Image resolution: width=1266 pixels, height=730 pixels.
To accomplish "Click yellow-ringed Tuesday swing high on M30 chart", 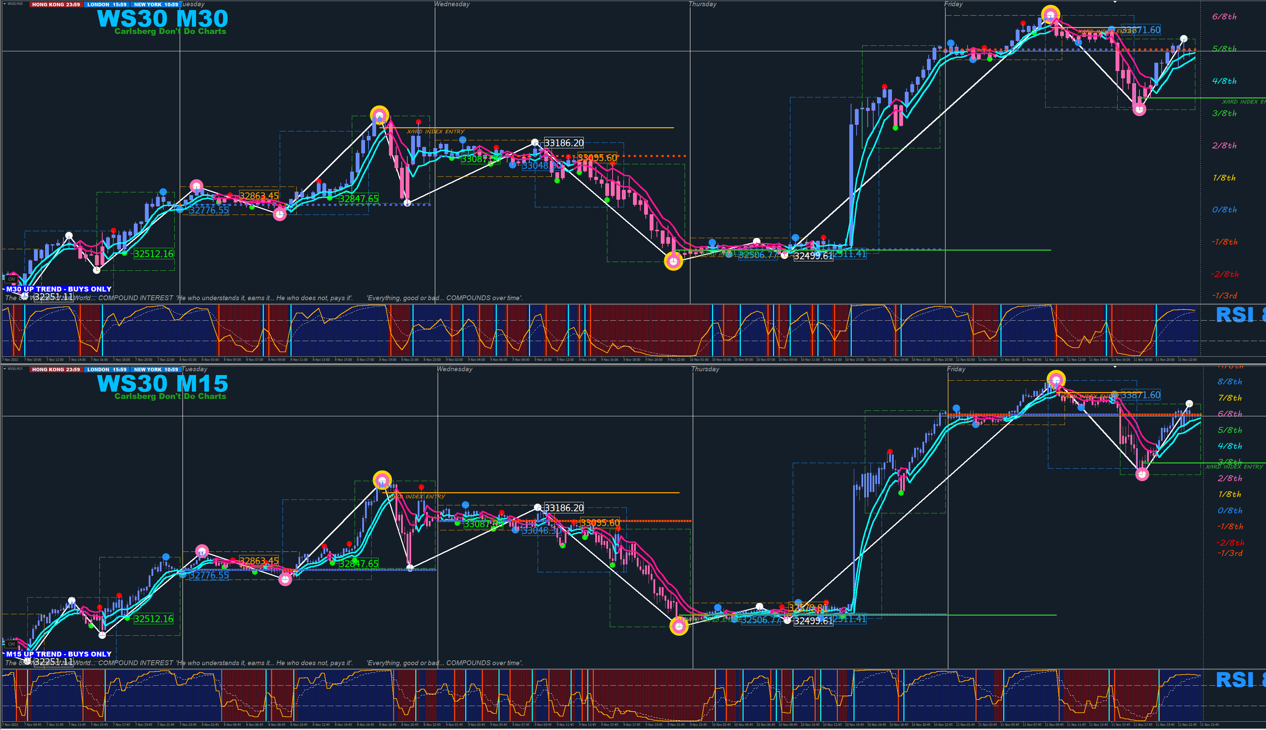I will click(x=380, y=115).
